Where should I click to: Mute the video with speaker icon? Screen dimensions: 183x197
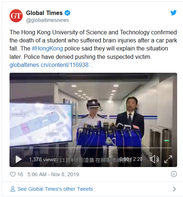(x=154, y=159)
